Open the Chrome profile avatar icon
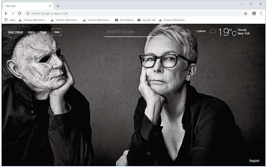 click(254, 13)
